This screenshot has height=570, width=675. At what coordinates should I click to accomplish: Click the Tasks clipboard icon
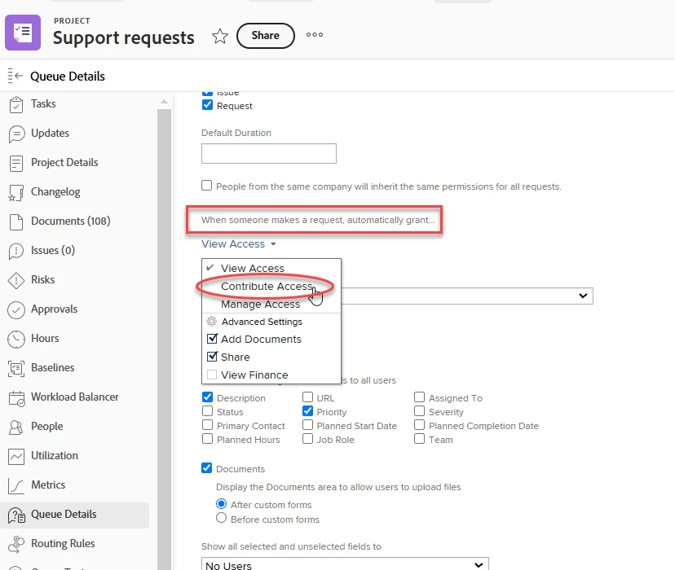pyautogui.click(x=16, y=104)
